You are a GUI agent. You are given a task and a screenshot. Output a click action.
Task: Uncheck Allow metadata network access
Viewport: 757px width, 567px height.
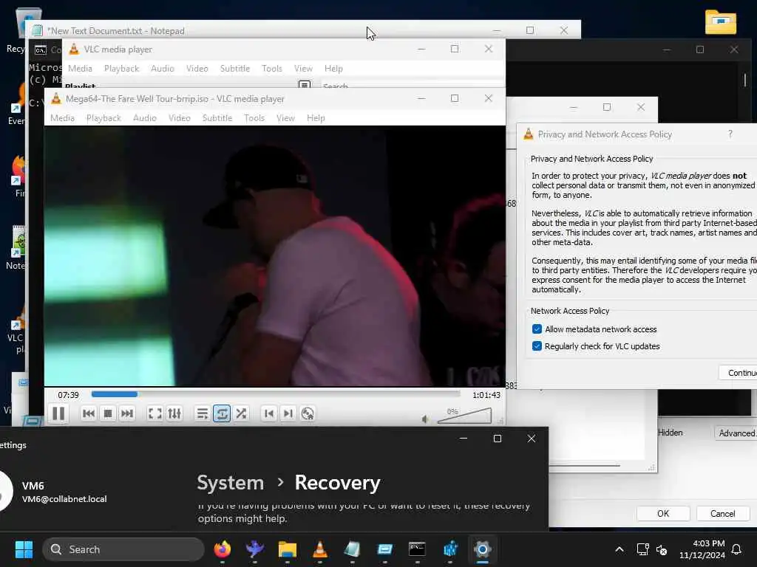pos(537,329)
